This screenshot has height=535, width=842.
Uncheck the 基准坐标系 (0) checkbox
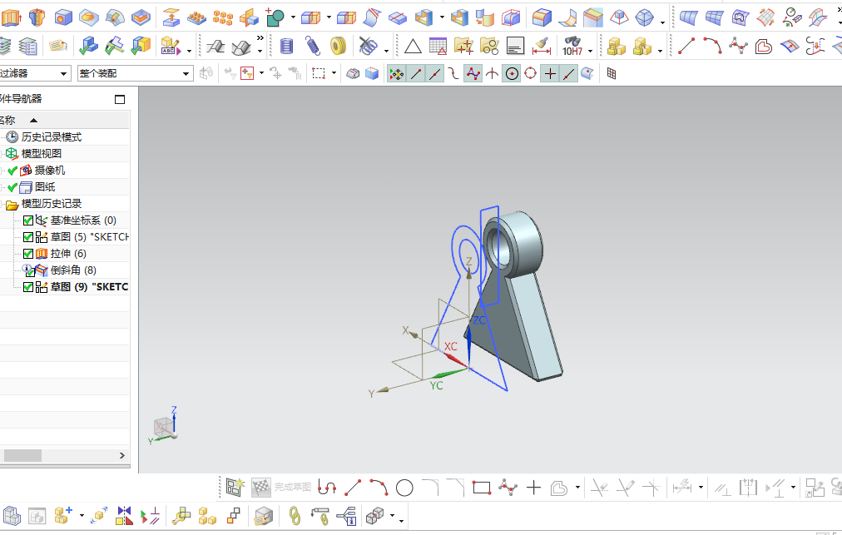[28, 220]
